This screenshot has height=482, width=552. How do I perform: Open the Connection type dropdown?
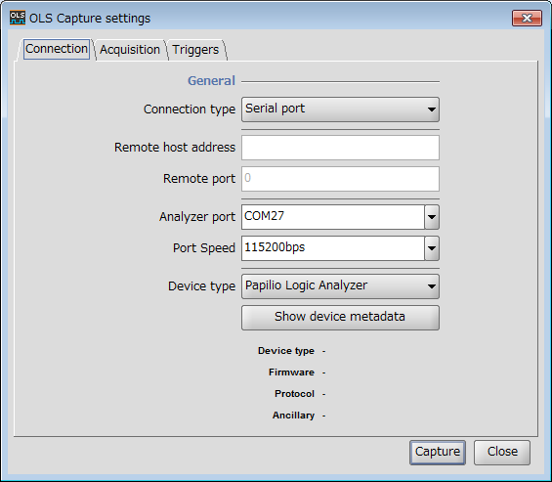(x=340, y=110)
